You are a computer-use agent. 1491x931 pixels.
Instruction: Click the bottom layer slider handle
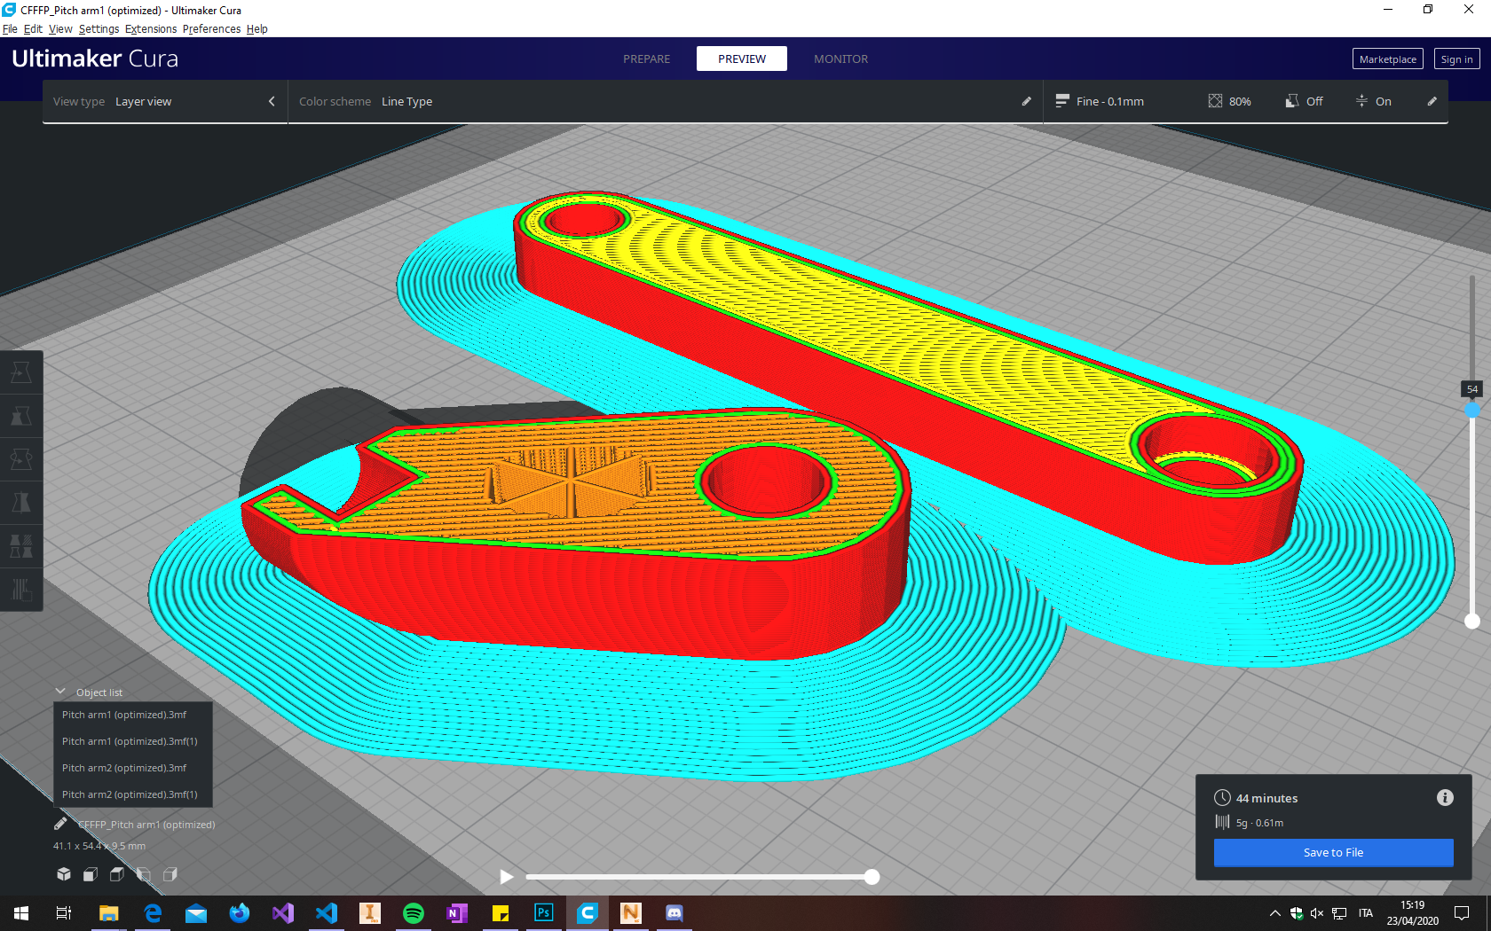click(x=1472, y=621)
